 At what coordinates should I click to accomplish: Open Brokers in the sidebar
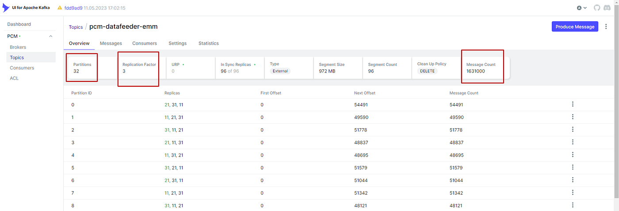(x=18, y=47)
